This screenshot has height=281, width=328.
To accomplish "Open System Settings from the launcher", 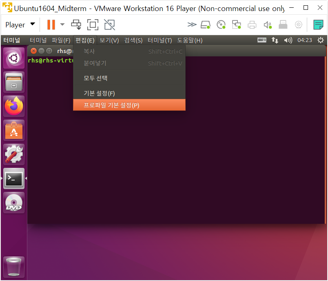I will tap(14, 154).
